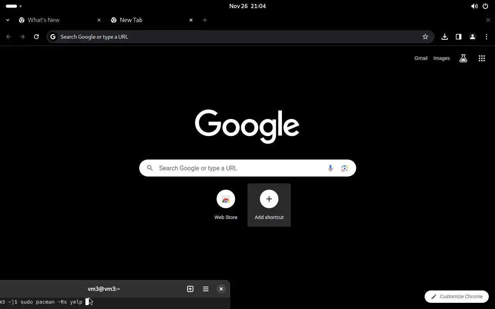Open a new tab with plus button
This screenshot has height=309, width=495.
pos(205,20)
